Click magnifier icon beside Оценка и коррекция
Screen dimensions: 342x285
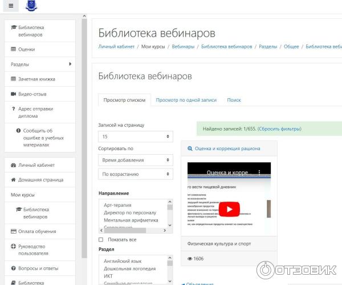click(190, 148)
